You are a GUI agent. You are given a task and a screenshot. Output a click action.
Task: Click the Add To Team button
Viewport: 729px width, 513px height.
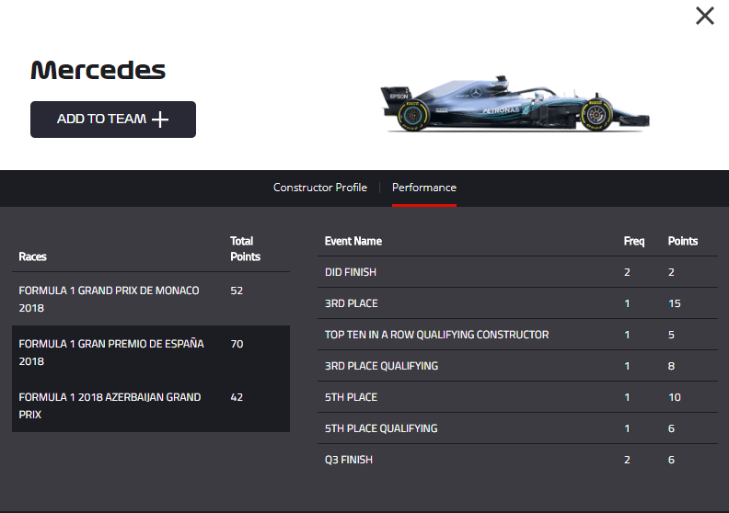point(112,120)
